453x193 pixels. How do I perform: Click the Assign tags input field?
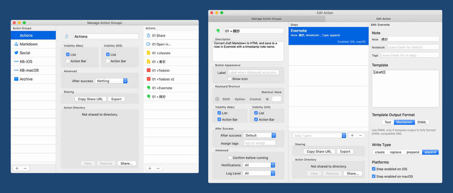click(x=259, y=143)
